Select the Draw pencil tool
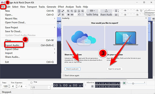This screenshot has width=155, height=94. pyautogui.click(x=59, y=15)
